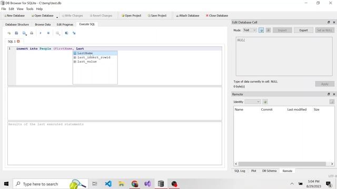Switch to the DB Schema bottom tab
337x189 pixels.
tap(269, 171)
